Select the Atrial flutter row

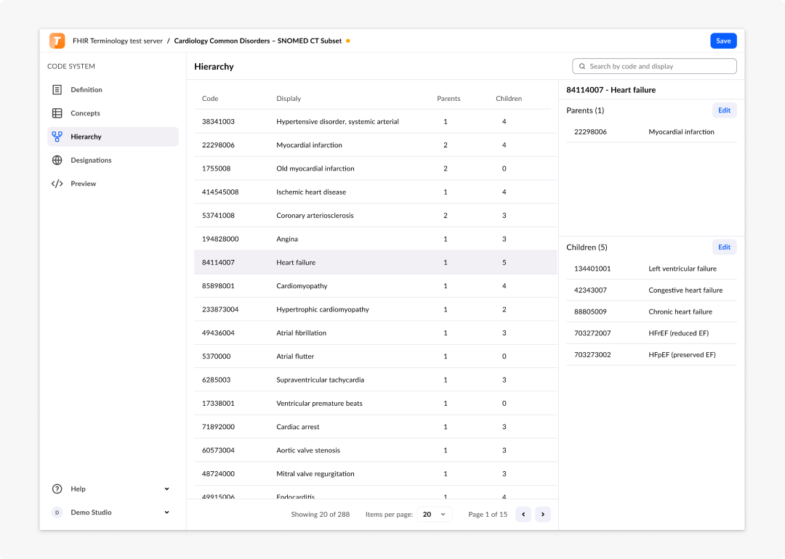376,356
